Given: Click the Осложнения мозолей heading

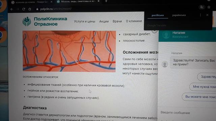Looking at the screenshot, I should (140, 52).
